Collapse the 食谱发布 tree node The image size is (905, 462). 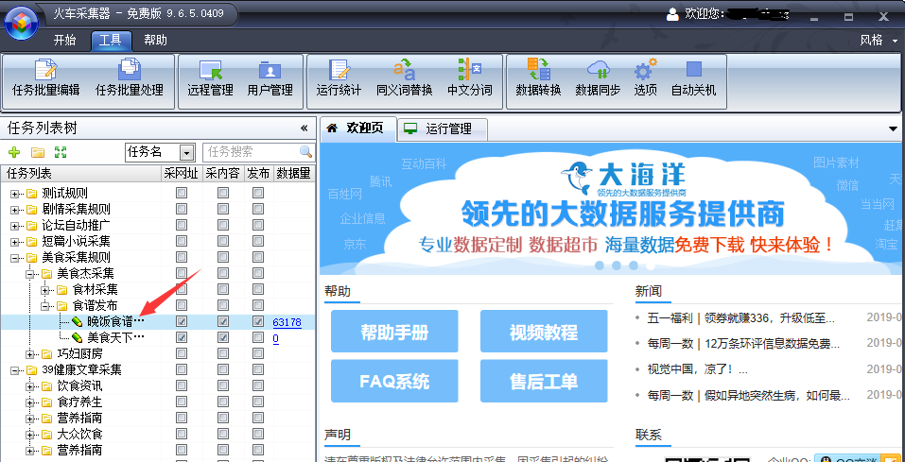45,306
